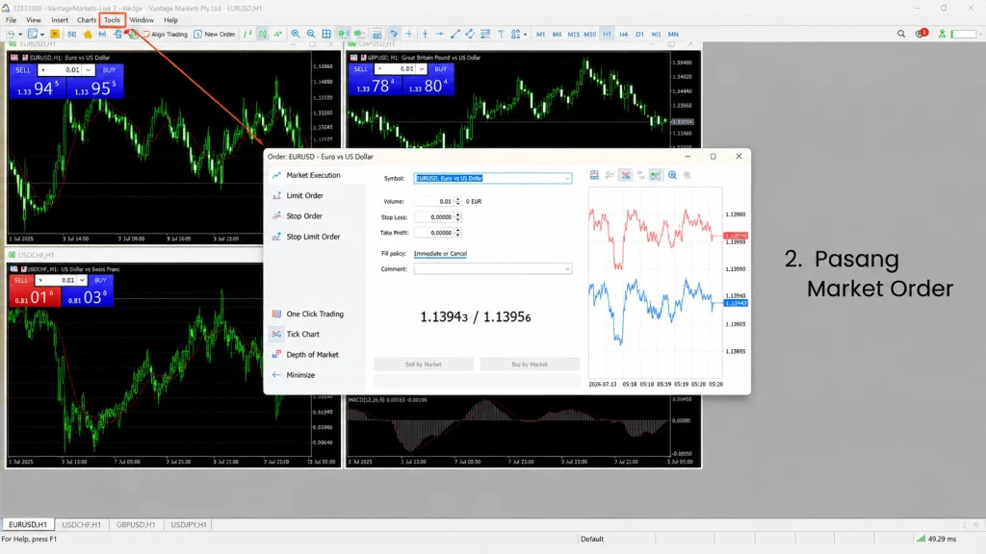Switch chart to candlestick type

(262, 34)
